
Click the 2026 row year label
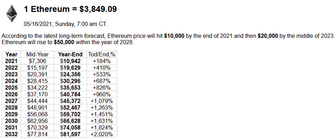[12, 94]
